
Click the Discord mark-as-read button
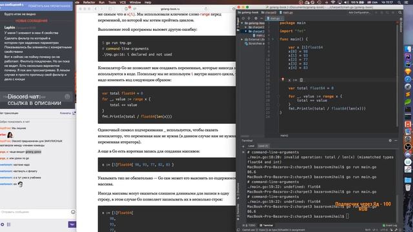coord(50,6)
